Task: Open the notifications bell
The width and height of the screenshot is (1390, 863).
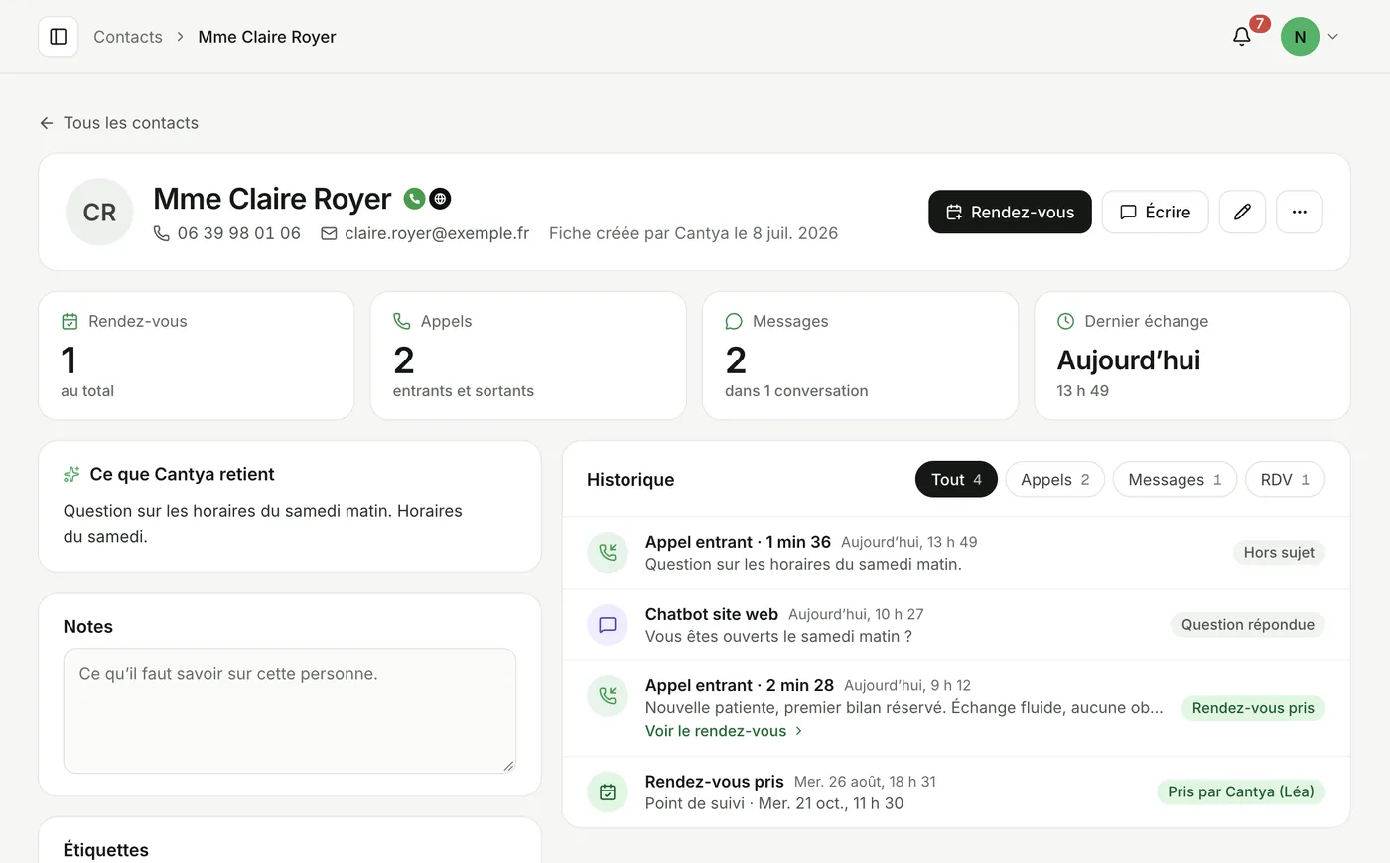Action: 1242,37
